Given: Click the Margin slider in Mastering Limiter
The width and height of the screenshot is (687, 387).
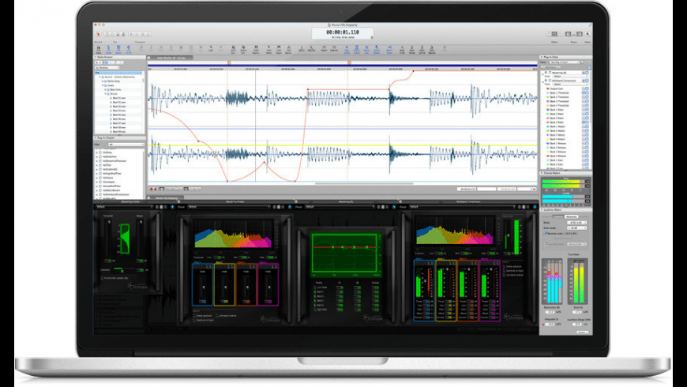Looking at the screenshot, I should tap(141, 238).
